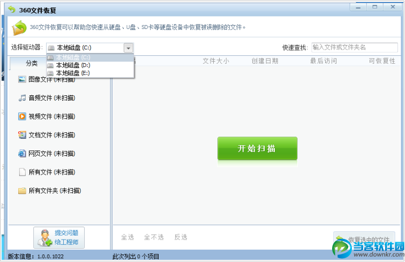Image resolution: width=405 pixels, height=262 pixels.
Task: Click 此次列出 0 个项目 status text
Action: pos(136,257)
